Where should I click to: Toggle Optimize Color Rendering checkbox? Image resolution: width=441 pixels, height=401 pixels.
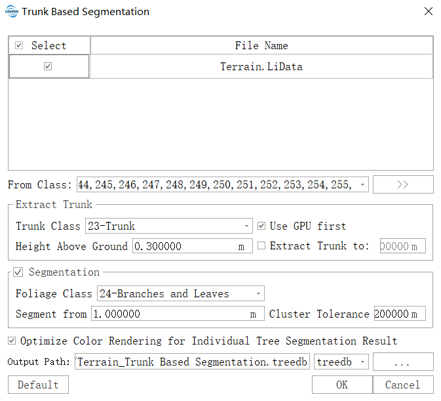[x=12, y=341]
